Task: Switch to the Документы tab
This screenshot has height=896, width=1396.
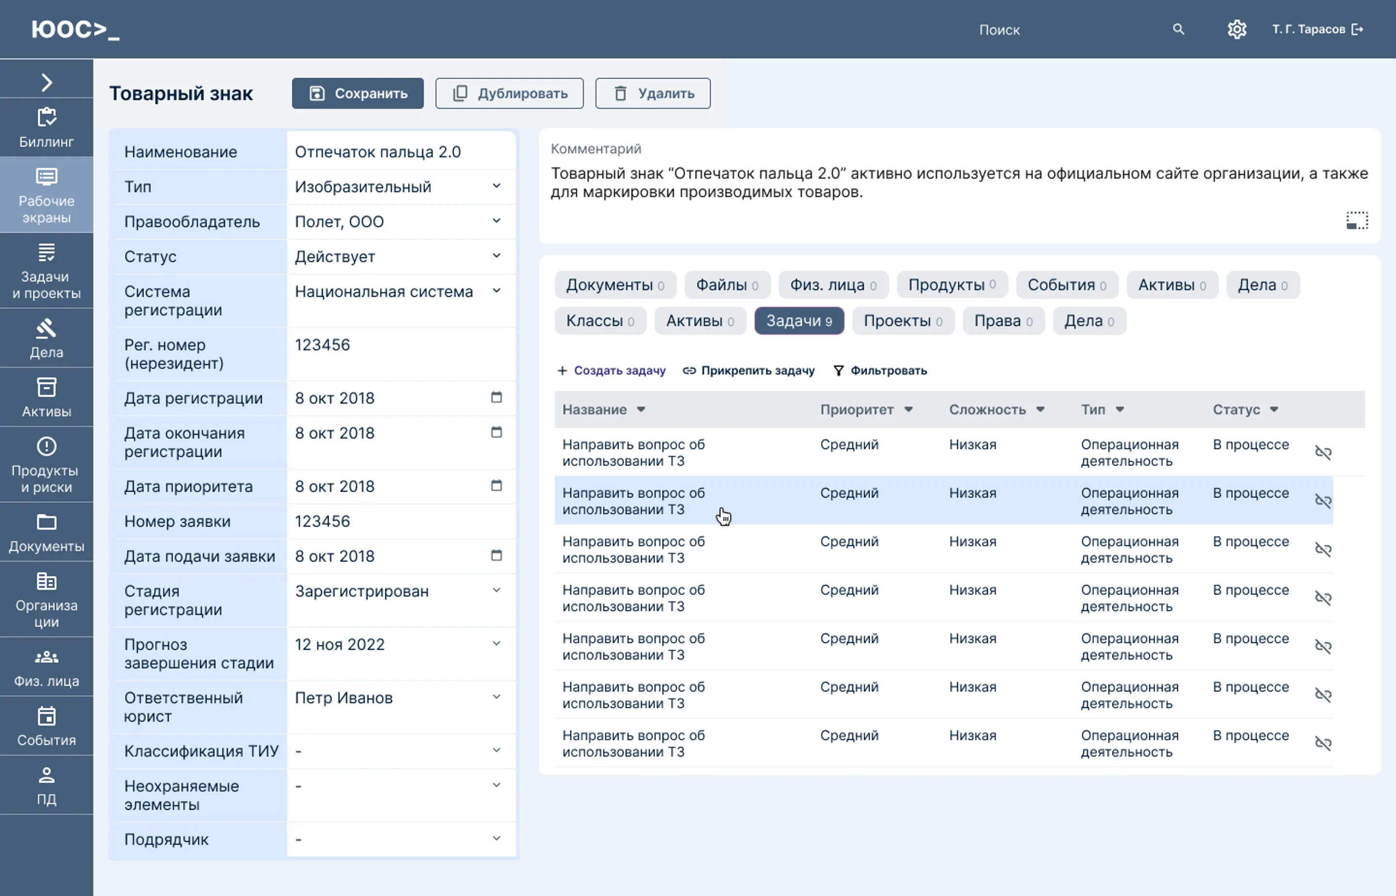Action: [615, 285]
